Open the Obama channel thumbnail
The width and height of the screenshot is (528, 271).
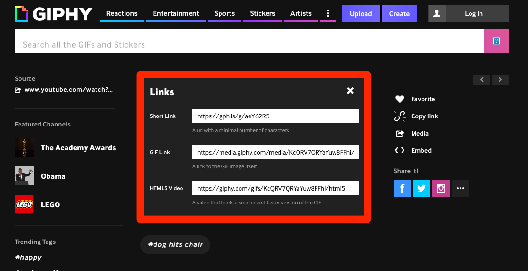24,176
